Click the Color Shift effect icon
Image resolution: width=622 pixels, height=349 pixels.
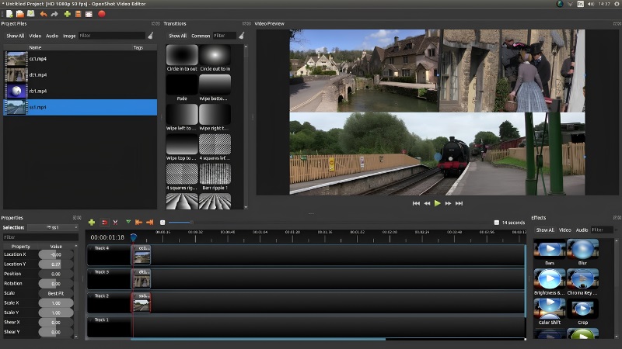(x=550, y=309)
